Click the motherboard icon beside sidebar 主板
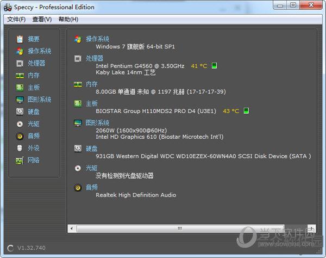This screenshot has height=258, width=326. 20,88
